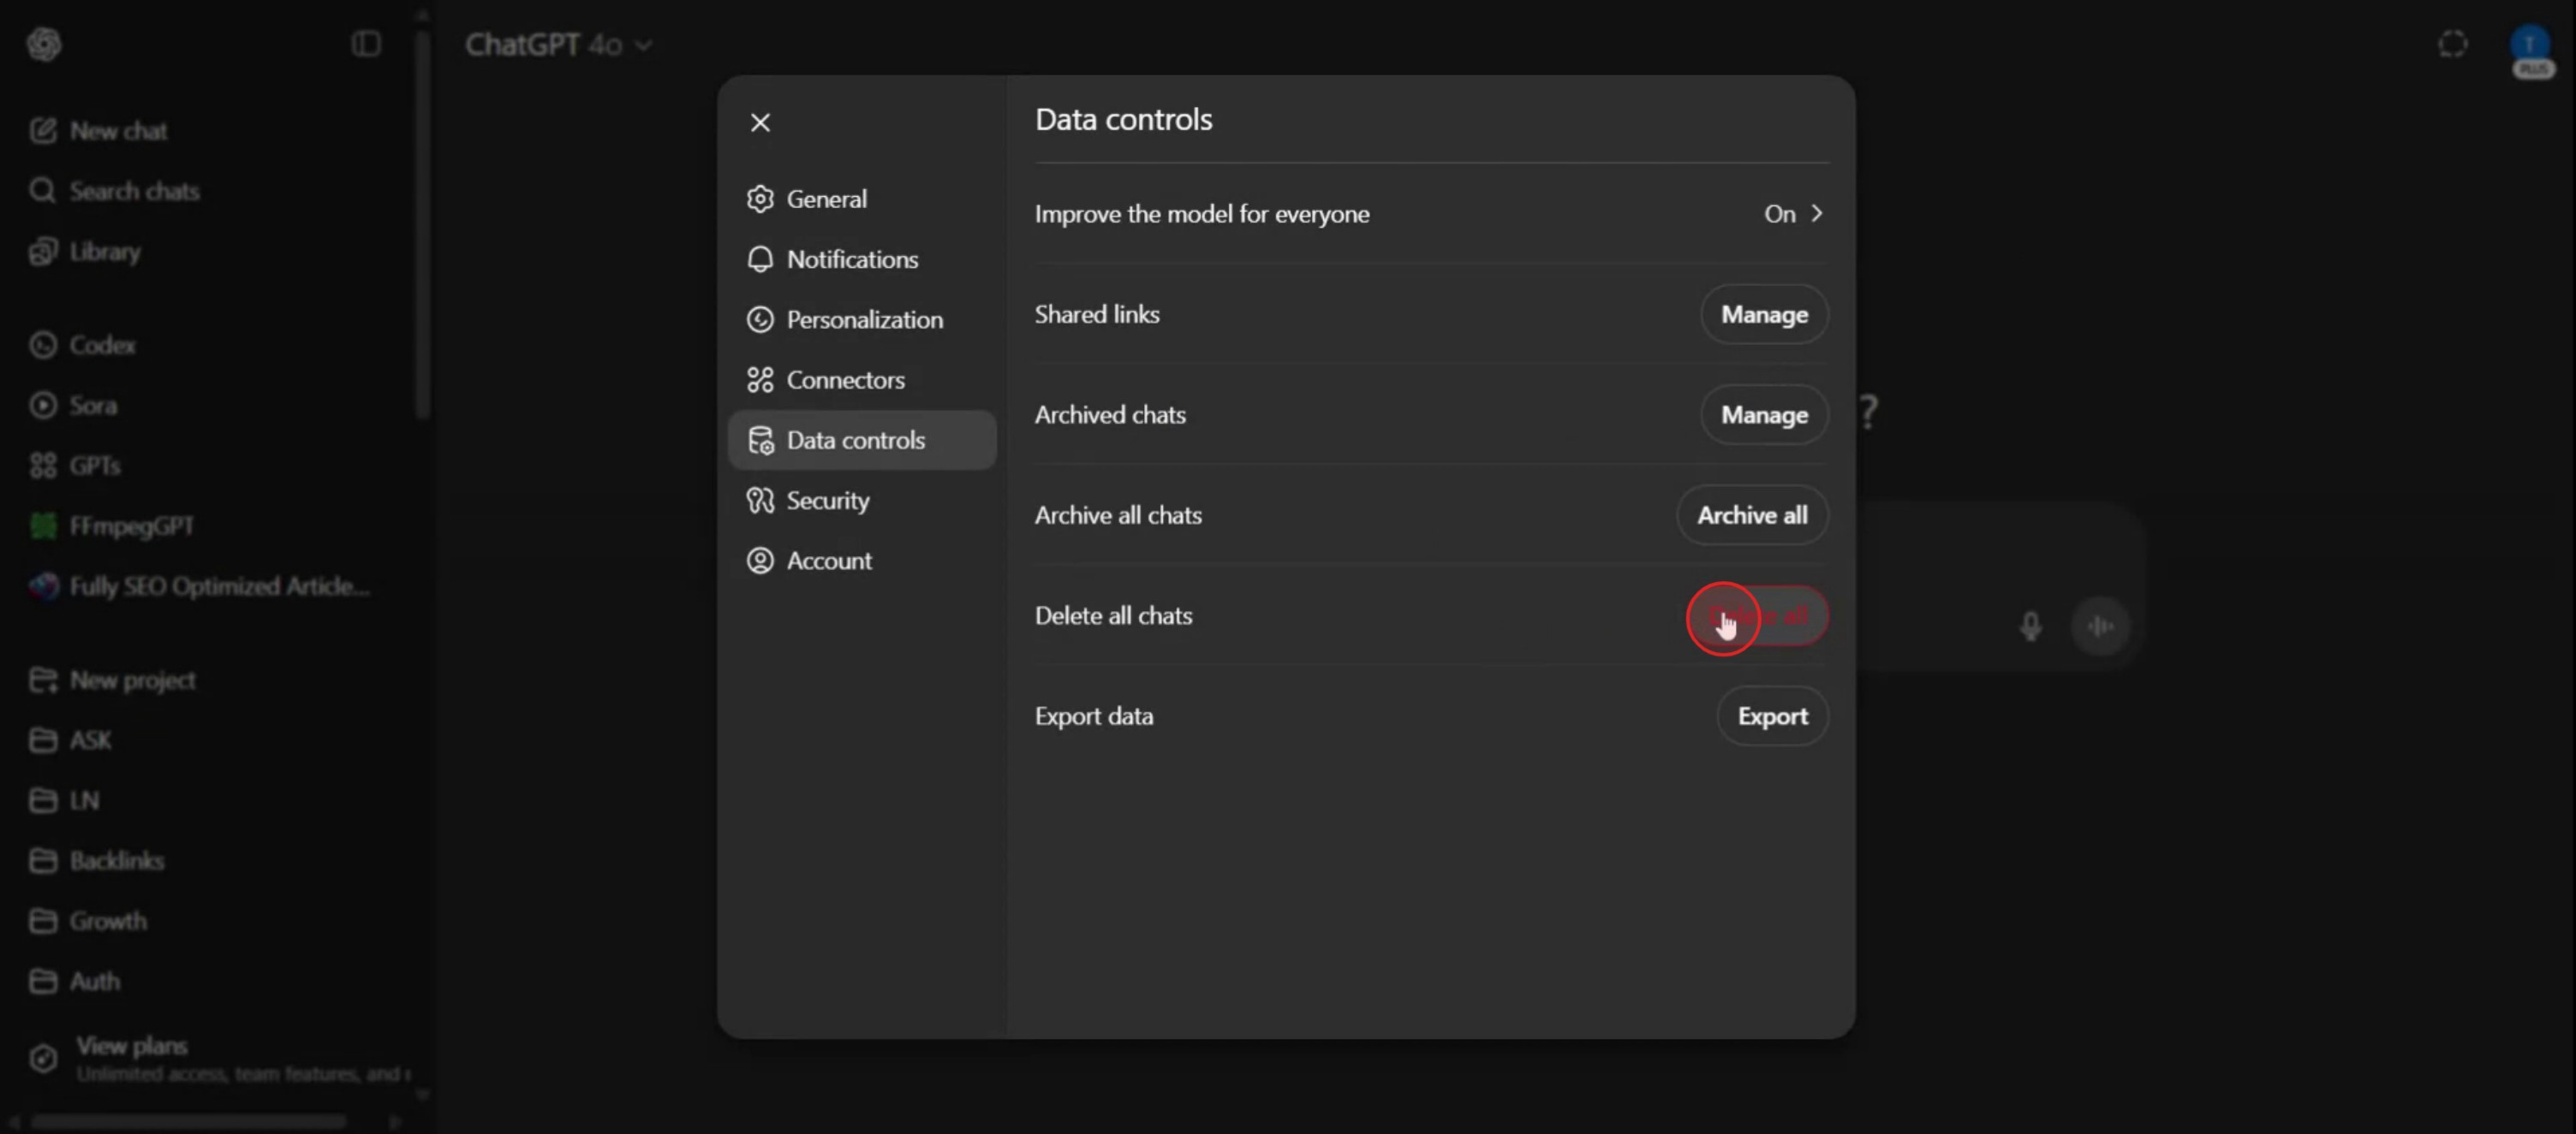Open the Library in the sidebar
2576x1134 pixels.
210,252
